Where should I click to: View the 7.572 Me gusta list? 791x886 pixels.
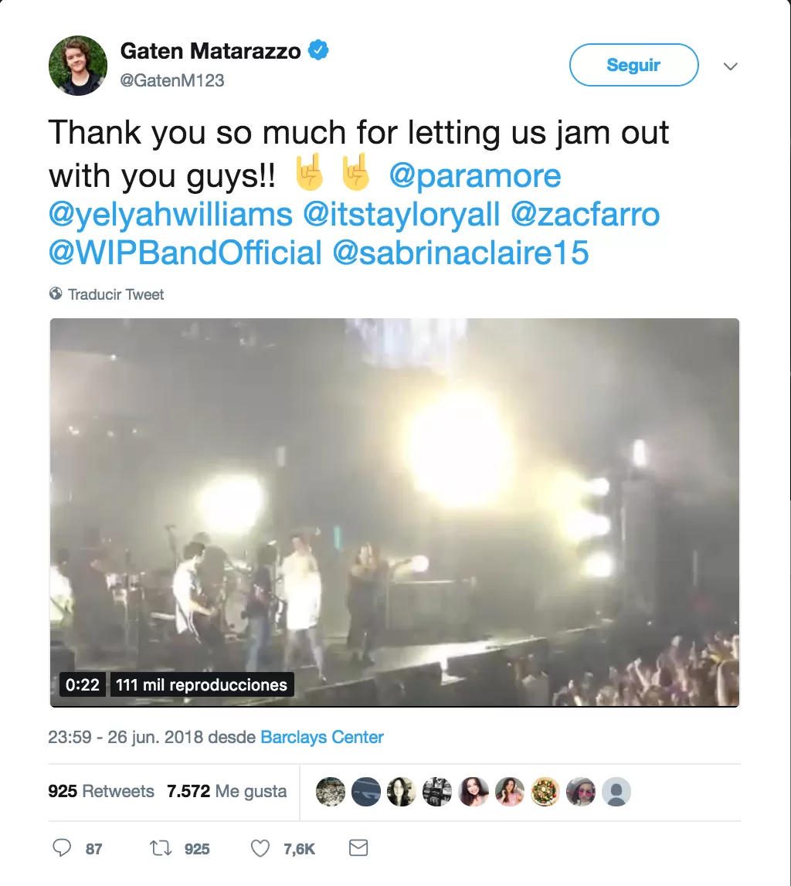pyautogui.click(x=227, y=792)
